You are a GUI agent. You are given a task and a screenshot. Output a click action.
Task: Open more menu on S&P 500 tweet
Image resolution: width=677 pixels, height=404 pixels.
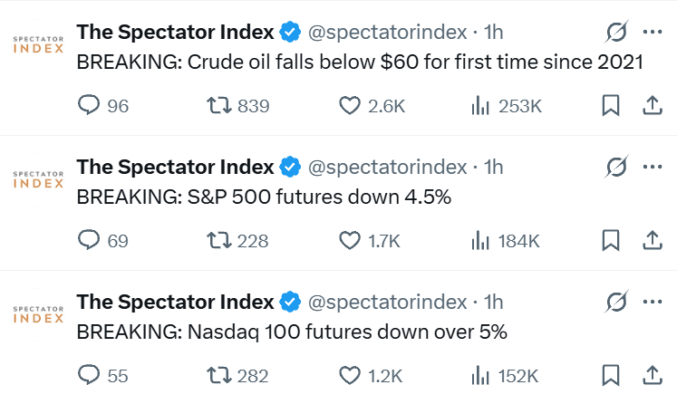pos(653,168)
